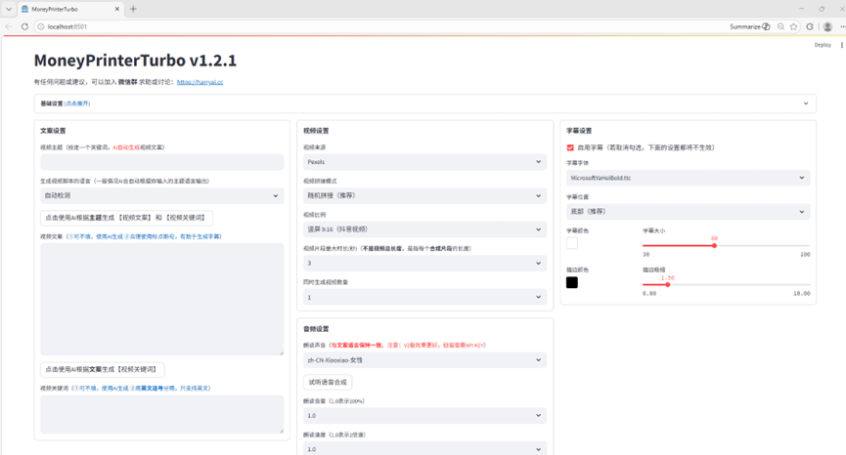Click the Deploy button

(x=823, y=45)
